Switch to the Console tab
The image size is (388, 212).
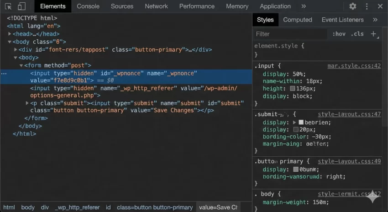pos(88,6)
